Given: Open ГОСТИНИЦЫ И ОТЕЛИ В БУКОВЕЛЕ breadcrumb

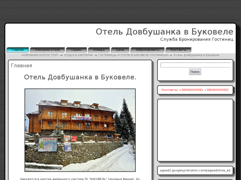Looking at the screenshot, I should [x=133, y=55].
